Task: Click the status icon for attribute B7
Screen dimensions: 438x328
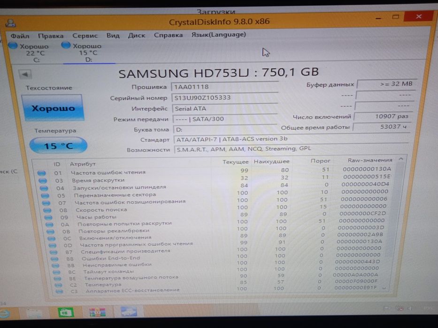Action: [54, 252]
